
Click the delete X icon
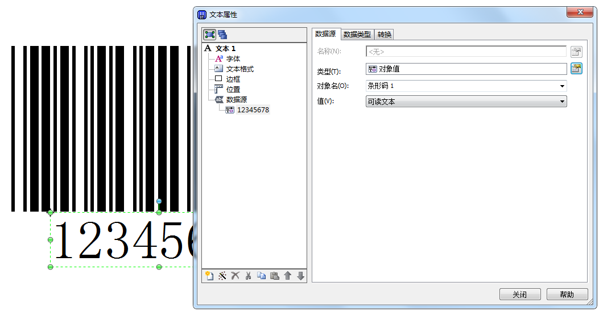tap(236, 276)
